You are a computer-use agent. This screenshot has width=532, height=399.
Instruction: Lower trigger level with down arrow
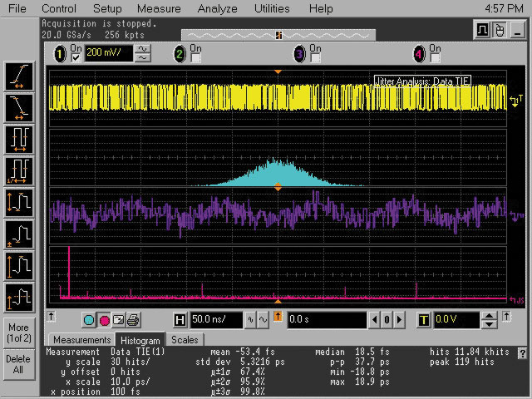coord(489,324)
